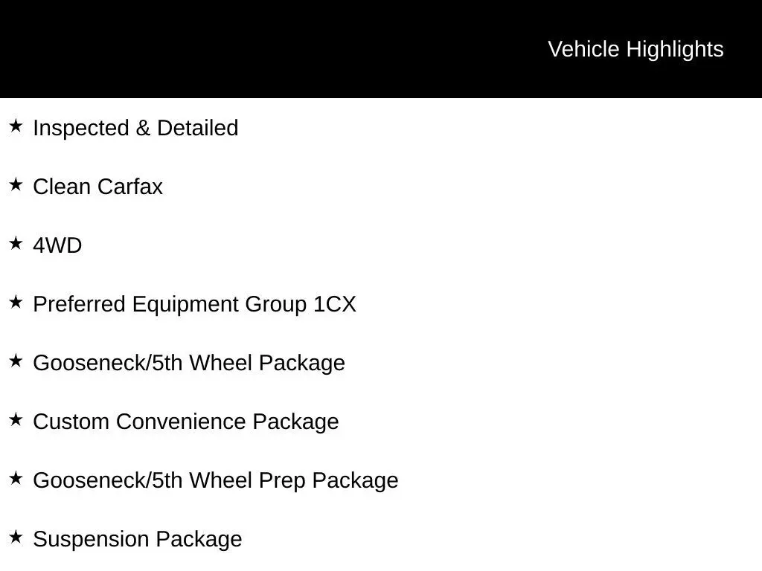Click the star before Preferred Equipment Group 1CX

(16, 303)
